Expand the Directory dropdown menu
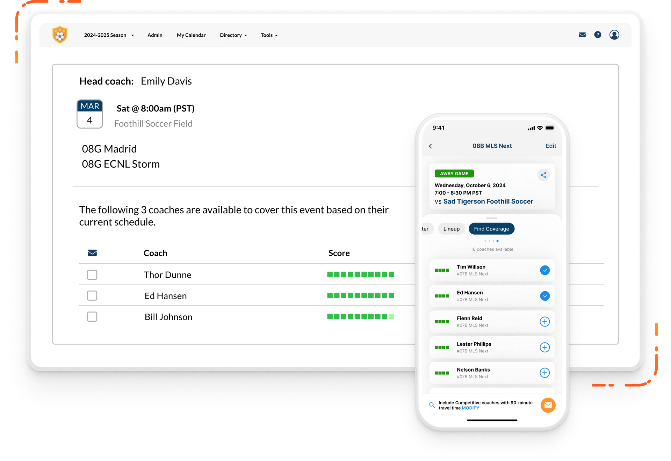Viewport: 671px width, 461px height. [232, 35]
